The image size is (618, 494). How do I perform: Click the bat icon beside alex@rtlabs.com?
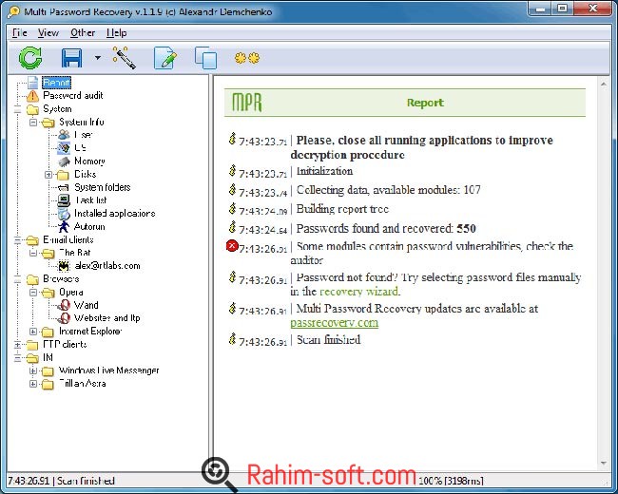click(x=64, y=266)
